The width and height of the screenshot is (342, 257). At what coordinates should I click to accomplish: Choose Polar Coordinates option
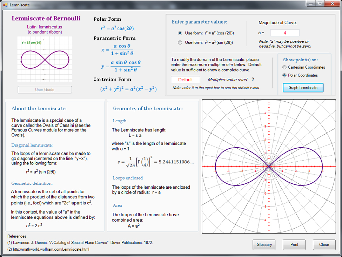pos(284,75)
